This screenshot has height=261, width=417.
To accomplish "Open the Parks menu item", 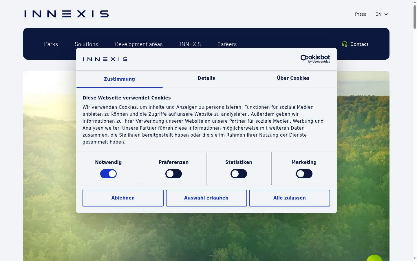I will click(x=51, y=44).
